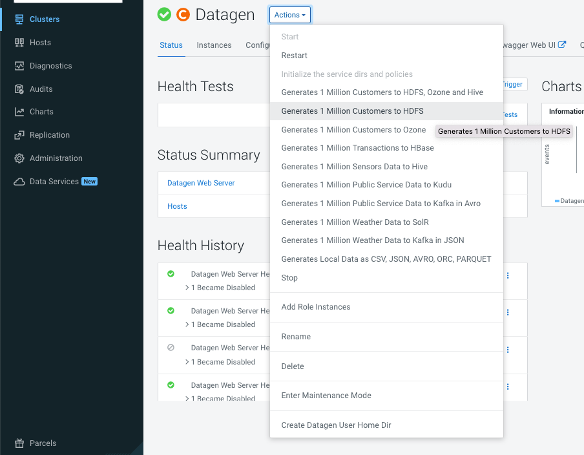Click the Hosts link in Status Summary
584x455 pixels.
[177, 206]
